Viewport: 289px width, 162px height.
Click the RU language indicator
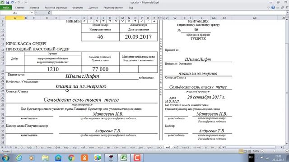[251, 157]
